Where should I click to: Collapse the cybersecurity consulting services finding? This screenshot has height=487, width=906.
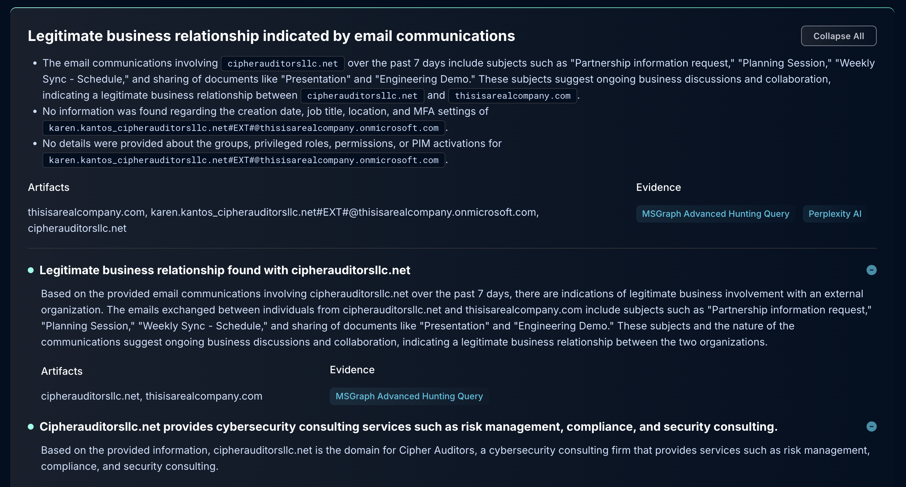871,427
